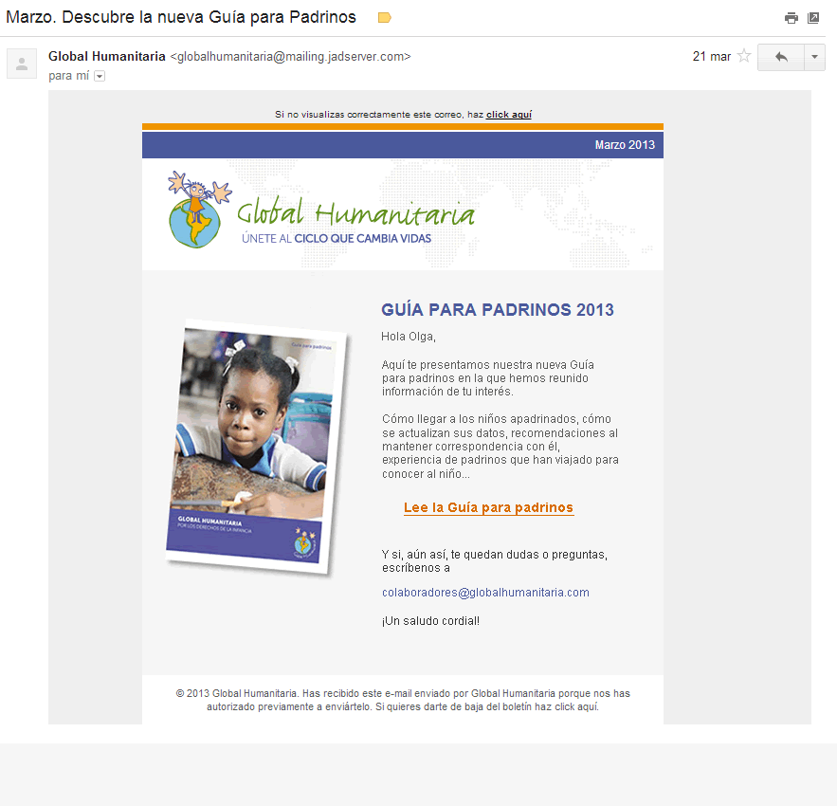
Task: Star this email from Global Humanitaria
Action: (744, 56)
